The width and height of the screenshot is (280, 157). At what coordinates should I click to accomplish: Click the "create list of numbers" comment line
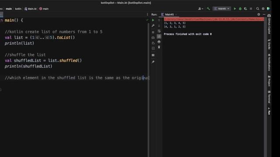click(53, 32)
